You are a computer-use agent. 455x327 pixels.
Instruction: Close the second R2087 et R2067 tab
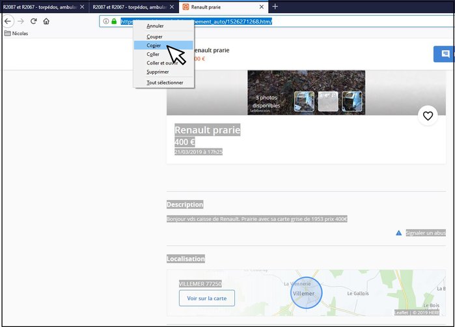click(x=172, y=7)
